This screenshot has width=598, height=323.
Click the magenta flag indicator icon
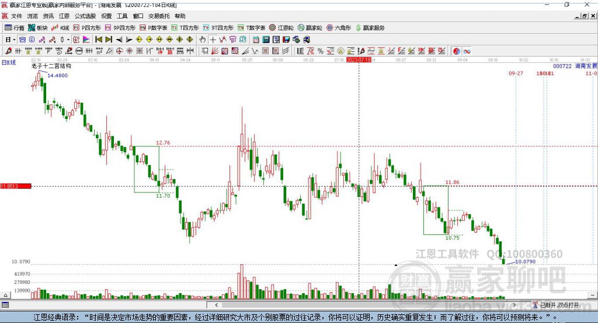click(86, 40)
